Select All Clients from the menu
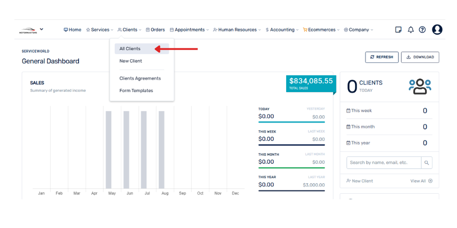 (x=130, y=49)
